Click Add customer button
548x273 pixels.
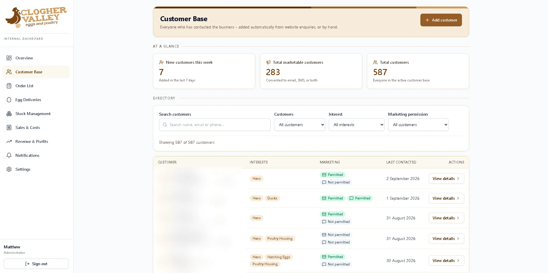pos(441,20)
